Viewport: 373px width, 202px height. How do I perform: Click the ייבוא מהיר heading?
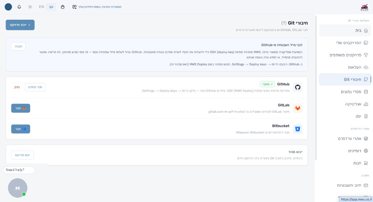pos(295,152)
